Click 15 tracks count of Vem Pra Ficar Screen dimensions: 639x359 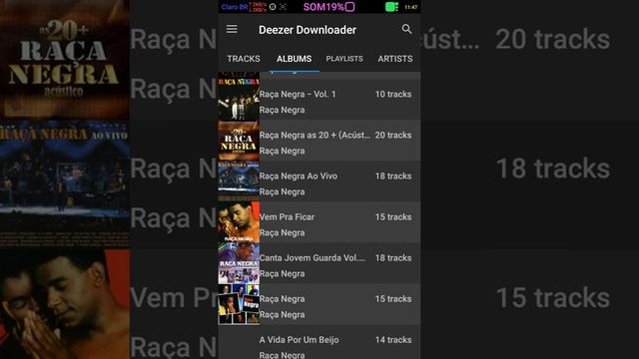tap(393, 217)
